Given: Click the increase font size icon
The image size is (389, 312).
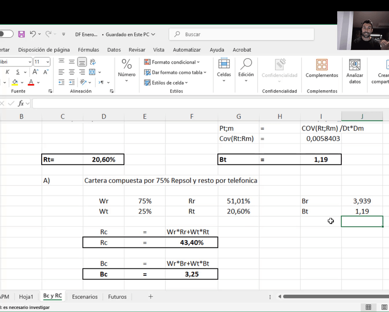Looking at the screenshot, I should tap(36, 72).
